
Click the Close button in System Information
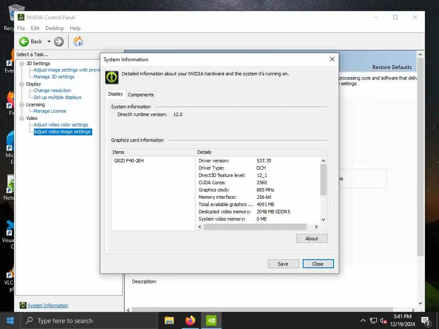[x=318, y=264]
